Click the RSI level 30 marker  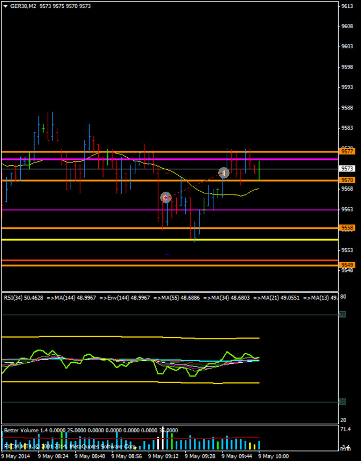point(342,402)
